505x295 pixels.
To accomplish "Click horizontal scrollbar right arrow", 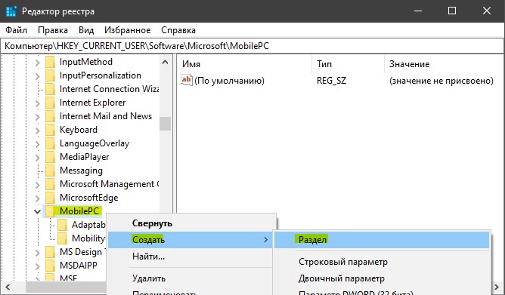I will pyautogui.click(x=497, y=287).
